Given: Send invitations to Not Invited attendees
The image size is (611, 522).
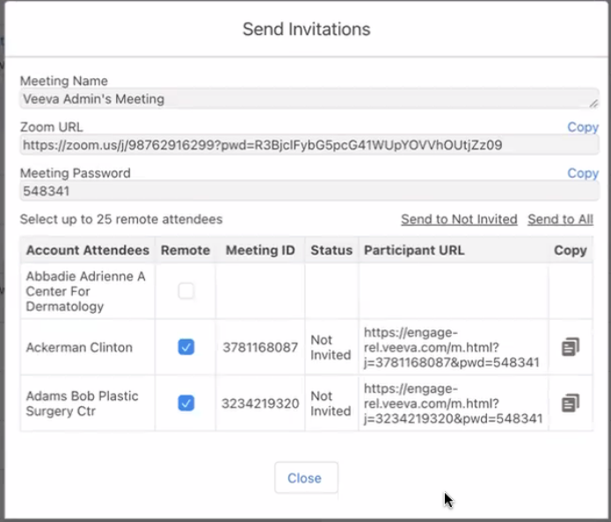Looking at the screenshot, I should point(458,219).
